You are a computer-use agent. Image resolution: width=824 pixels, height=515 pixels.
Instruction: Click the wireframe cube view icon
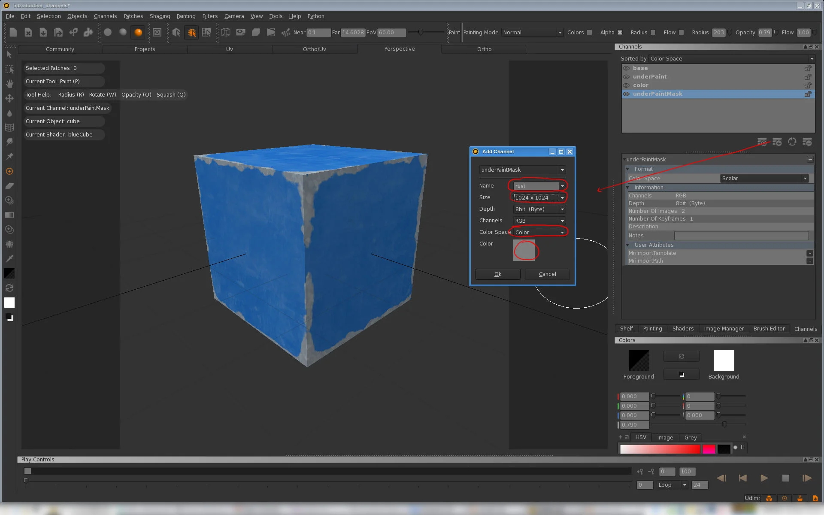(x=226, y=32)
